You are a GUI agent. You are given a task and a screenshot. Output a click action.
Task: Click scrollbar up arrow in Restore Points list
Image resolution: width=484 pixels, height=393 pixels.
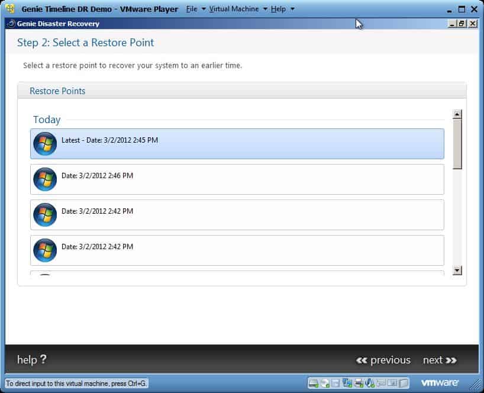click(457, 114)
